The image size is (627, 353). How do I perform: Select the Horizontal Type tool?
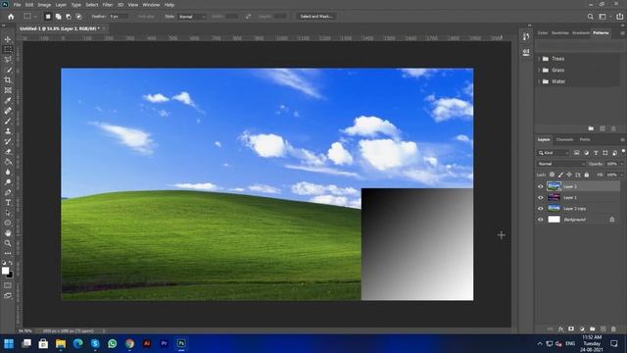(8, 203)
